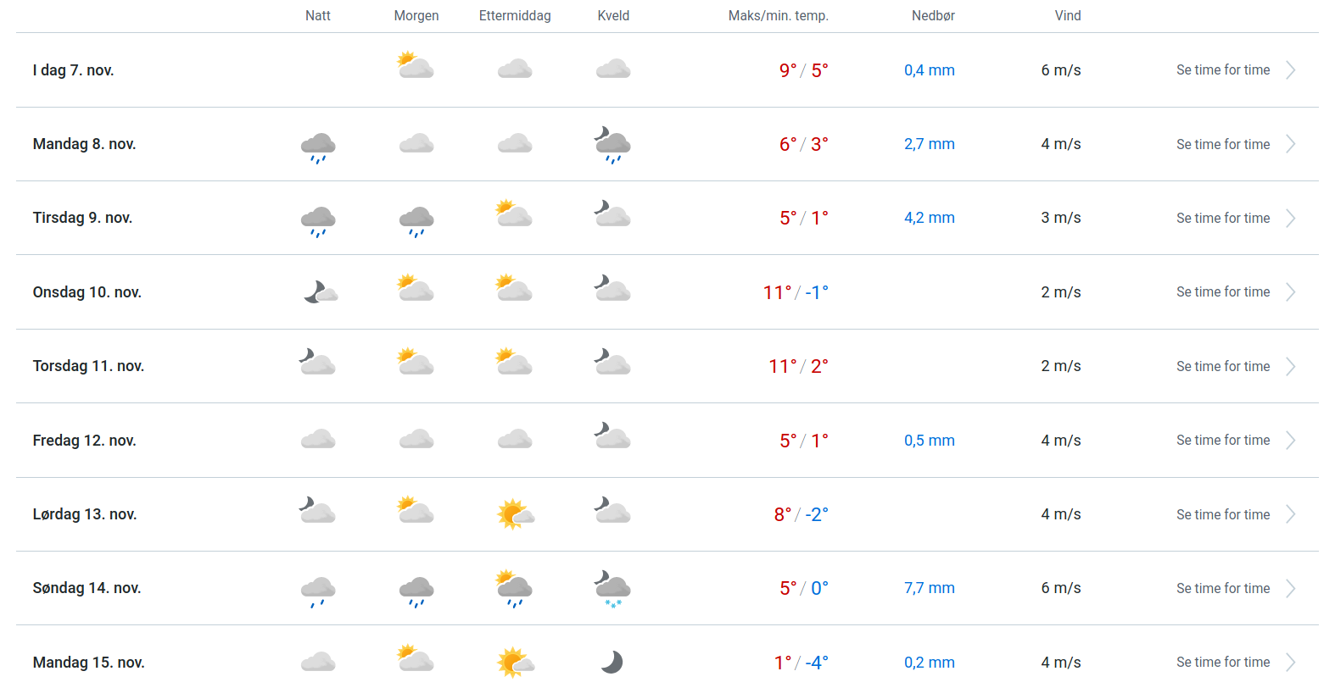Expand chevron arrow for Søndag 14. nov.
Image resolution: width=1335 pixels, height=699 pixels.
1290,589
